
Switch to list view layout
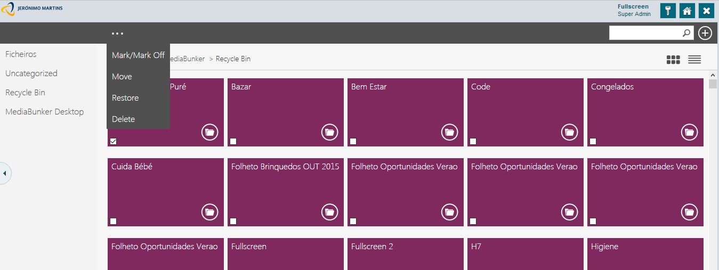click(694, 60)
